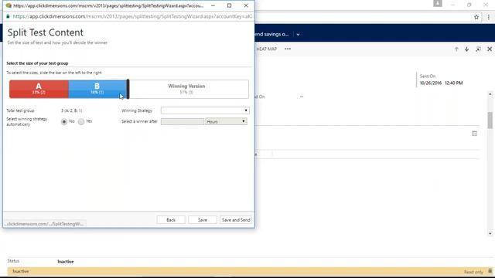The height and width of the screenshot is (278, 495).
Task: Open the HEAT MAP tab in CRM
Action: coord(266,49)
